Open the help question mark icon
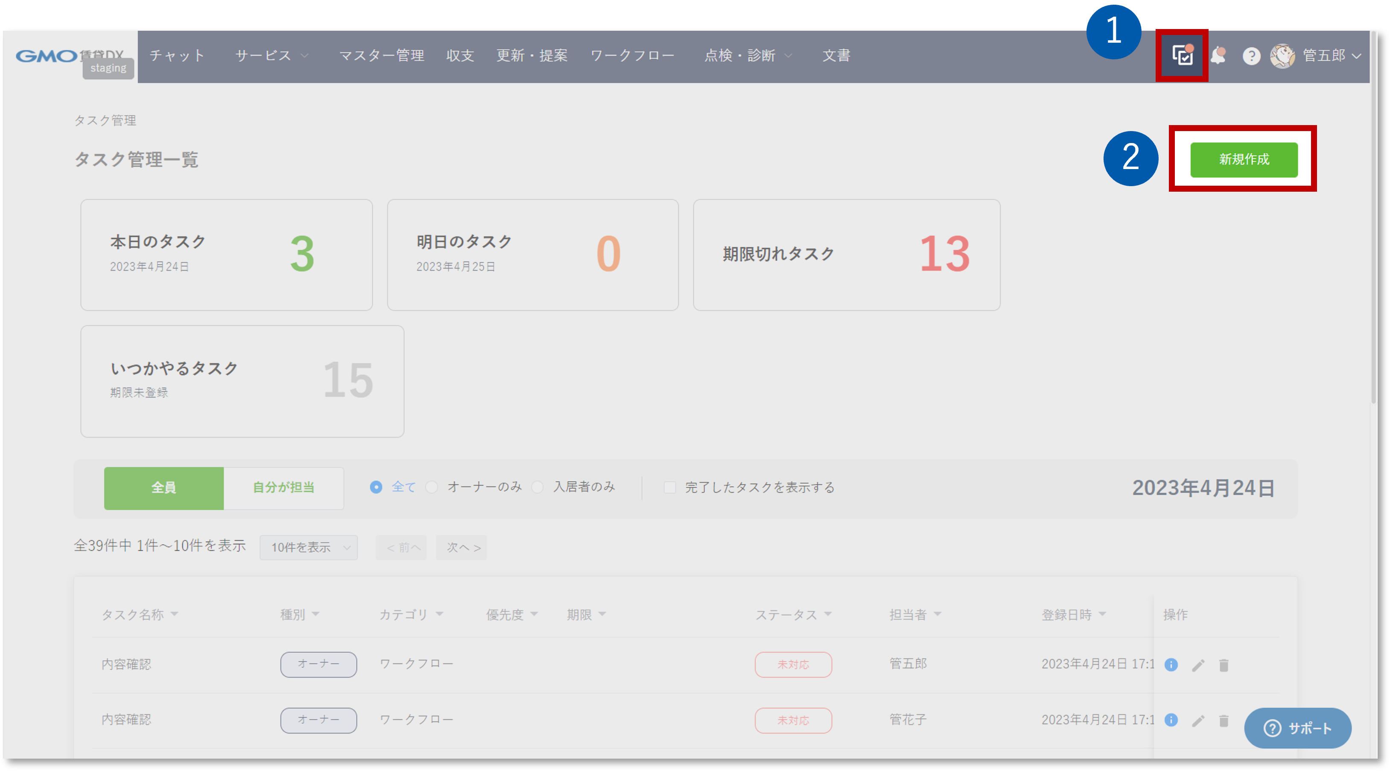The width and height of the screenshot is (1390, 771). pos(1251,56)
